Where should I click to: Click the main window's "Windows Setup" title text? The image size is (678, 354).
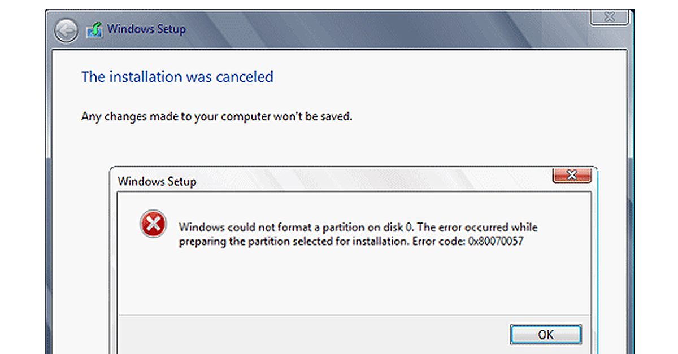coord(146,29)
